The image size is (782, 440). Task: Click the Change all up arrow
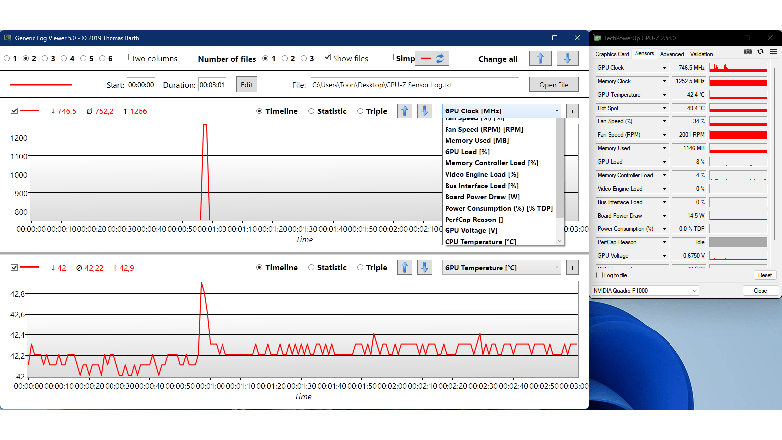coord(540,59)
